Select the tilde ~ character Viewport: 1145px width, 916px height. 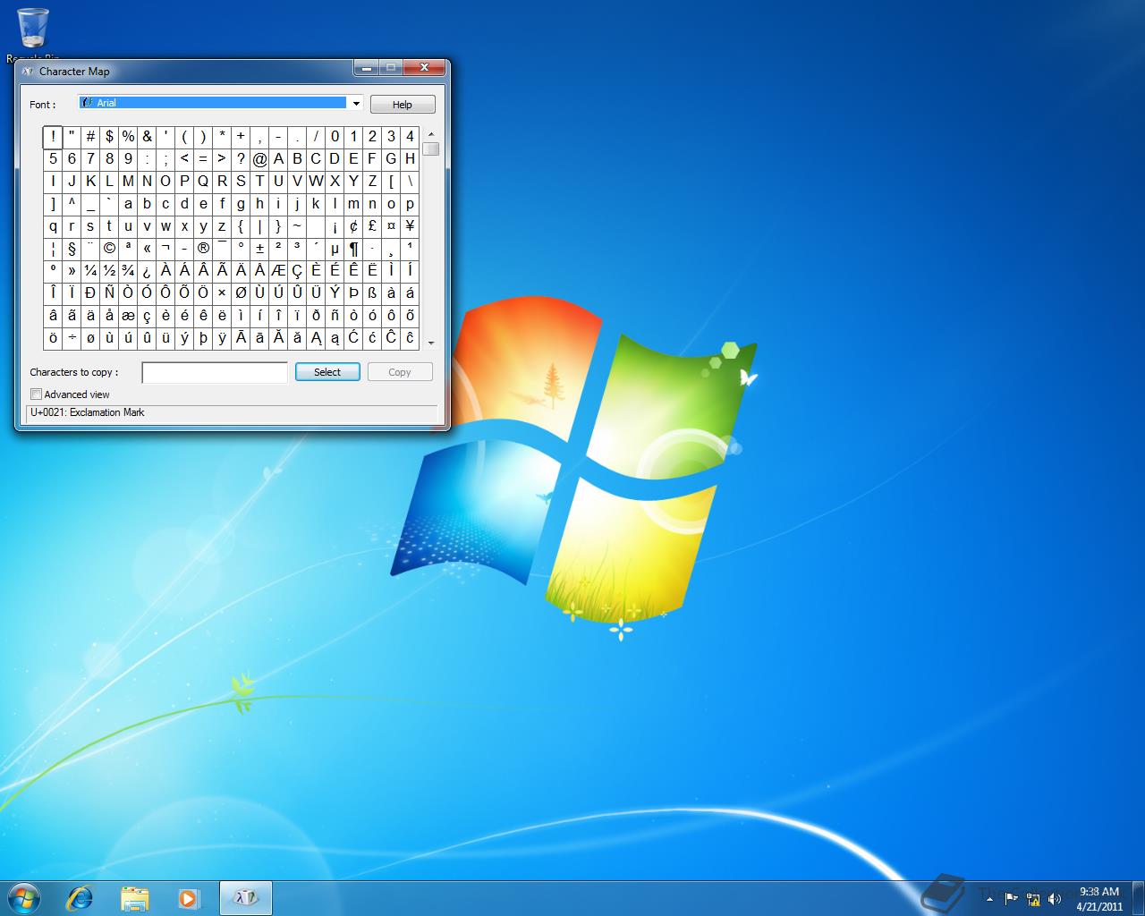pyautogui.click(x=297, y=226)
